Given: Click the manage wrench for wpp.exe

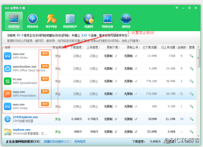Looking at the screenshot, I should click(x=191, y=94).
